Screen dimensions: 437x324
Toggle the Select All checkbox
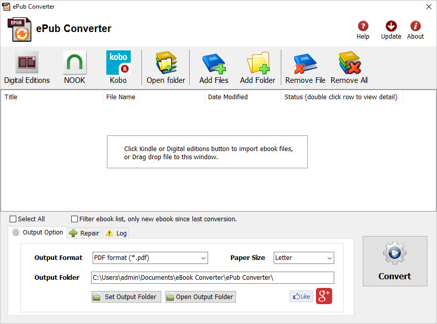pos(13,219)
